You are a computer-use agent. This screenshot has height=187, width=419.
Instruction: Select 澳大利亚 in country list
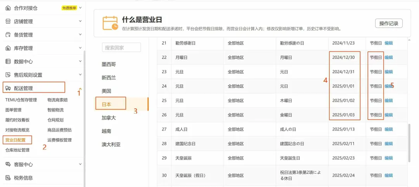(x=111, y=144)
